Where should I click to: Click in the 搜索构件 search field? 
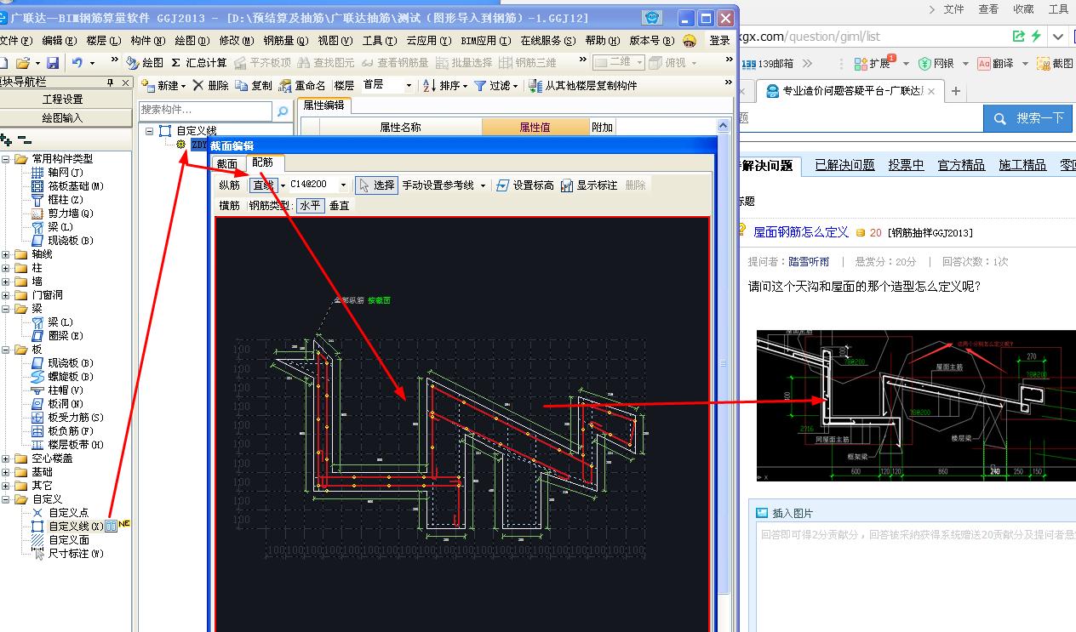click(x=205, y=111)
